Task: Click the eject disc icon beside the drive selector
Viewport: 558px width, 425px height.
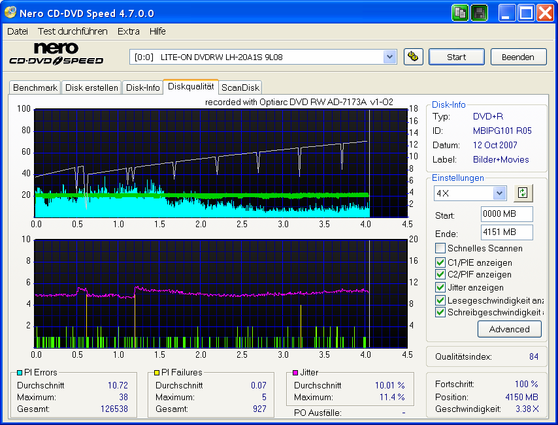Action: click(414, 57)
